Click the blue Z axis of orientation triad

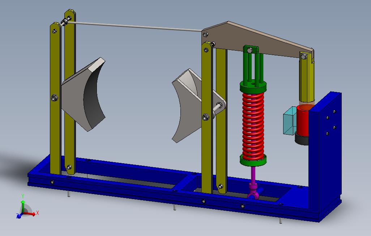19,216
